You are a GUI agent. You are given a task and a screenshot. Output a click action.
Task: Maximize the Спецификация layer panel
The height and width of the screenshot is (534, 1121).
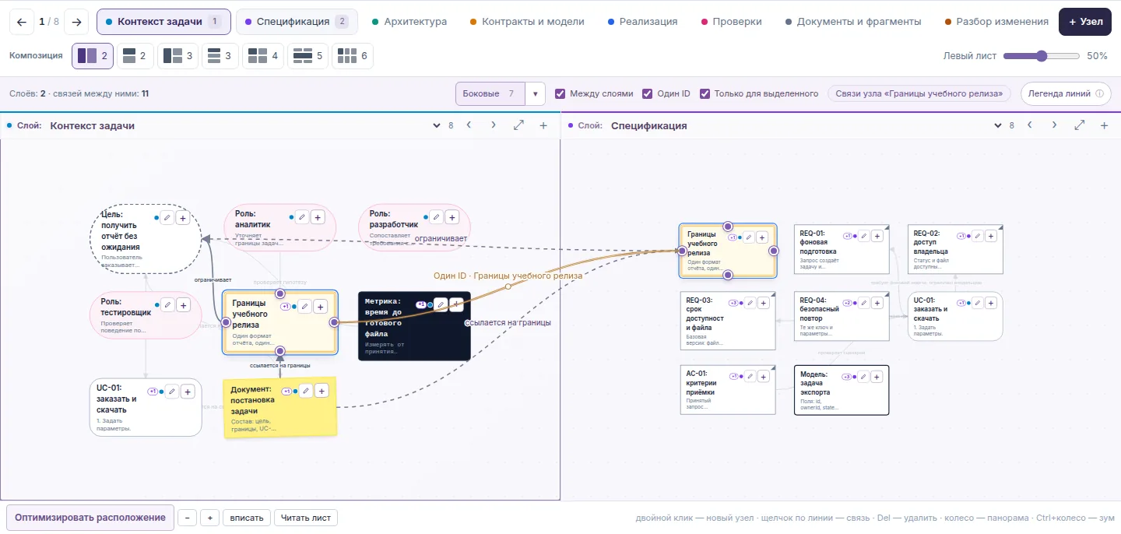point(1079,125)
